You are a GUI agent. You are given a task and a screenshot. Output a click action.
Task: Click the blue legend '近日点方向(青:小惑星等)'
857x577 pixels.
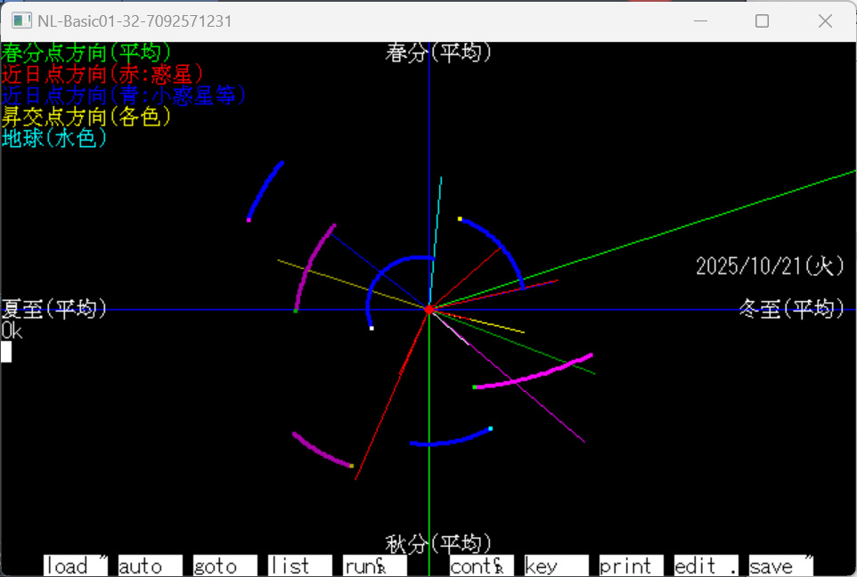pos(124,95)
